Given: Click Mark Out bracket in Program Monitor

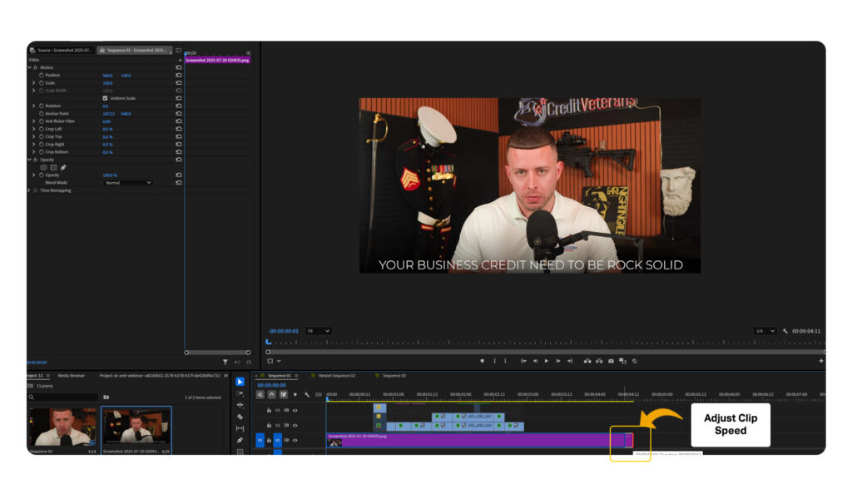Looking at the screenshot, I should [x=505, y=361].
